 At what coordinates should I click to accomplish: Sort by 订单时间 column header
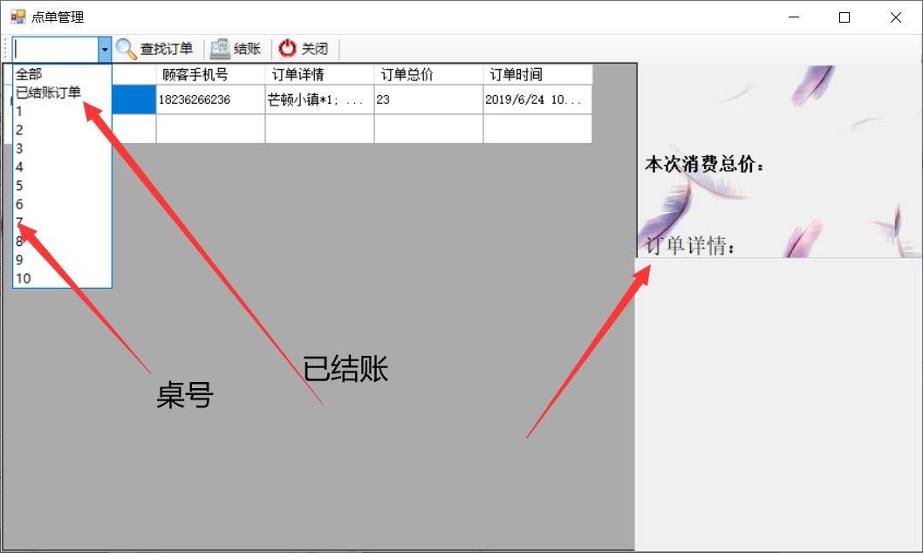pos(537,75)
